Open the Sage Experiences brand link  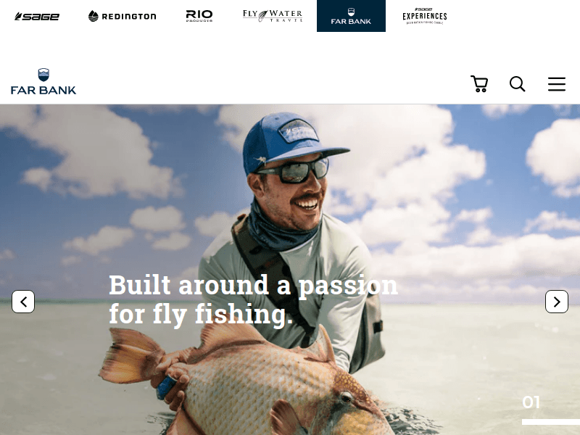pos(425,16)
